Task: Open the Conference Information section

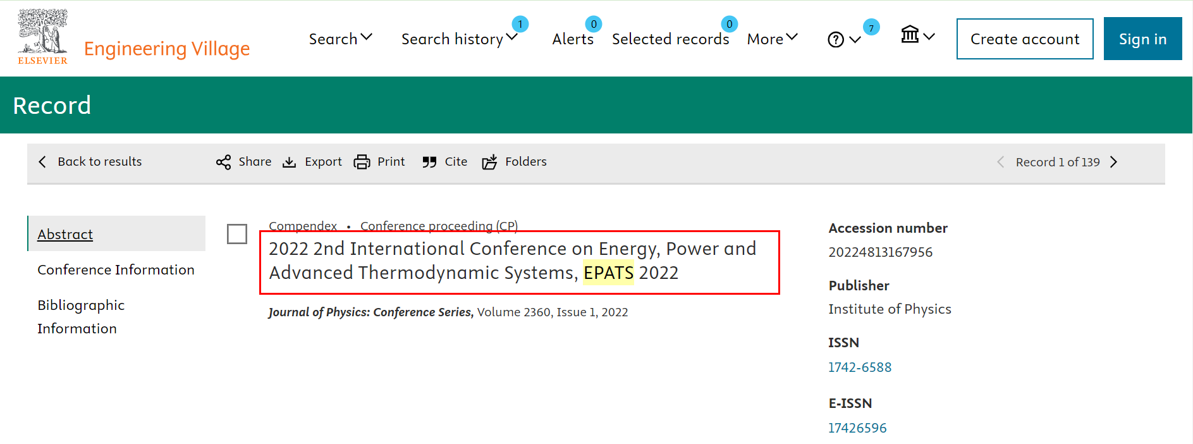Action: click(x=116, y=269)
